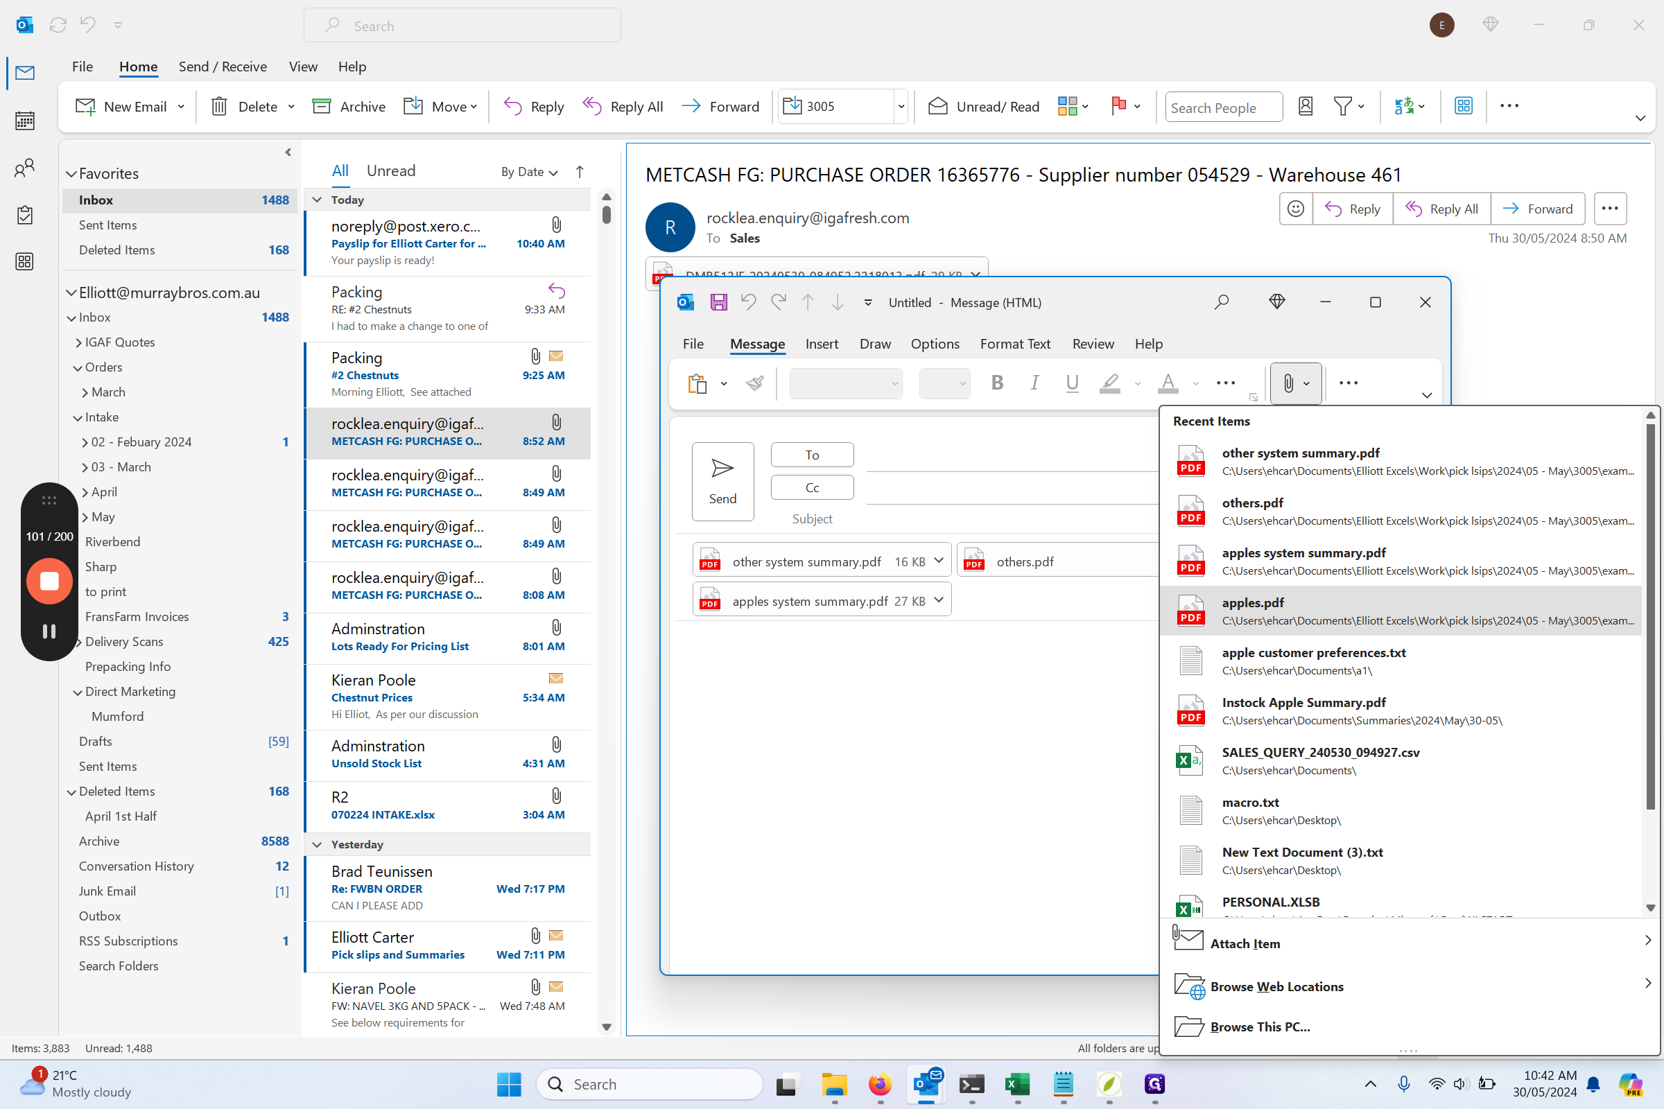Image resolution: width=1664 pixels, height=1109 pixels.
Task: Switch to Format Text tab
Action: click(x=1014, y=344)
